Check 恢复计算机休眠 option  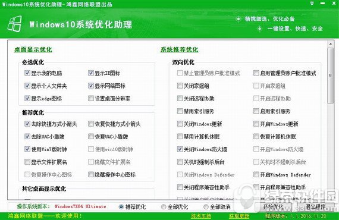click(256, 137)
